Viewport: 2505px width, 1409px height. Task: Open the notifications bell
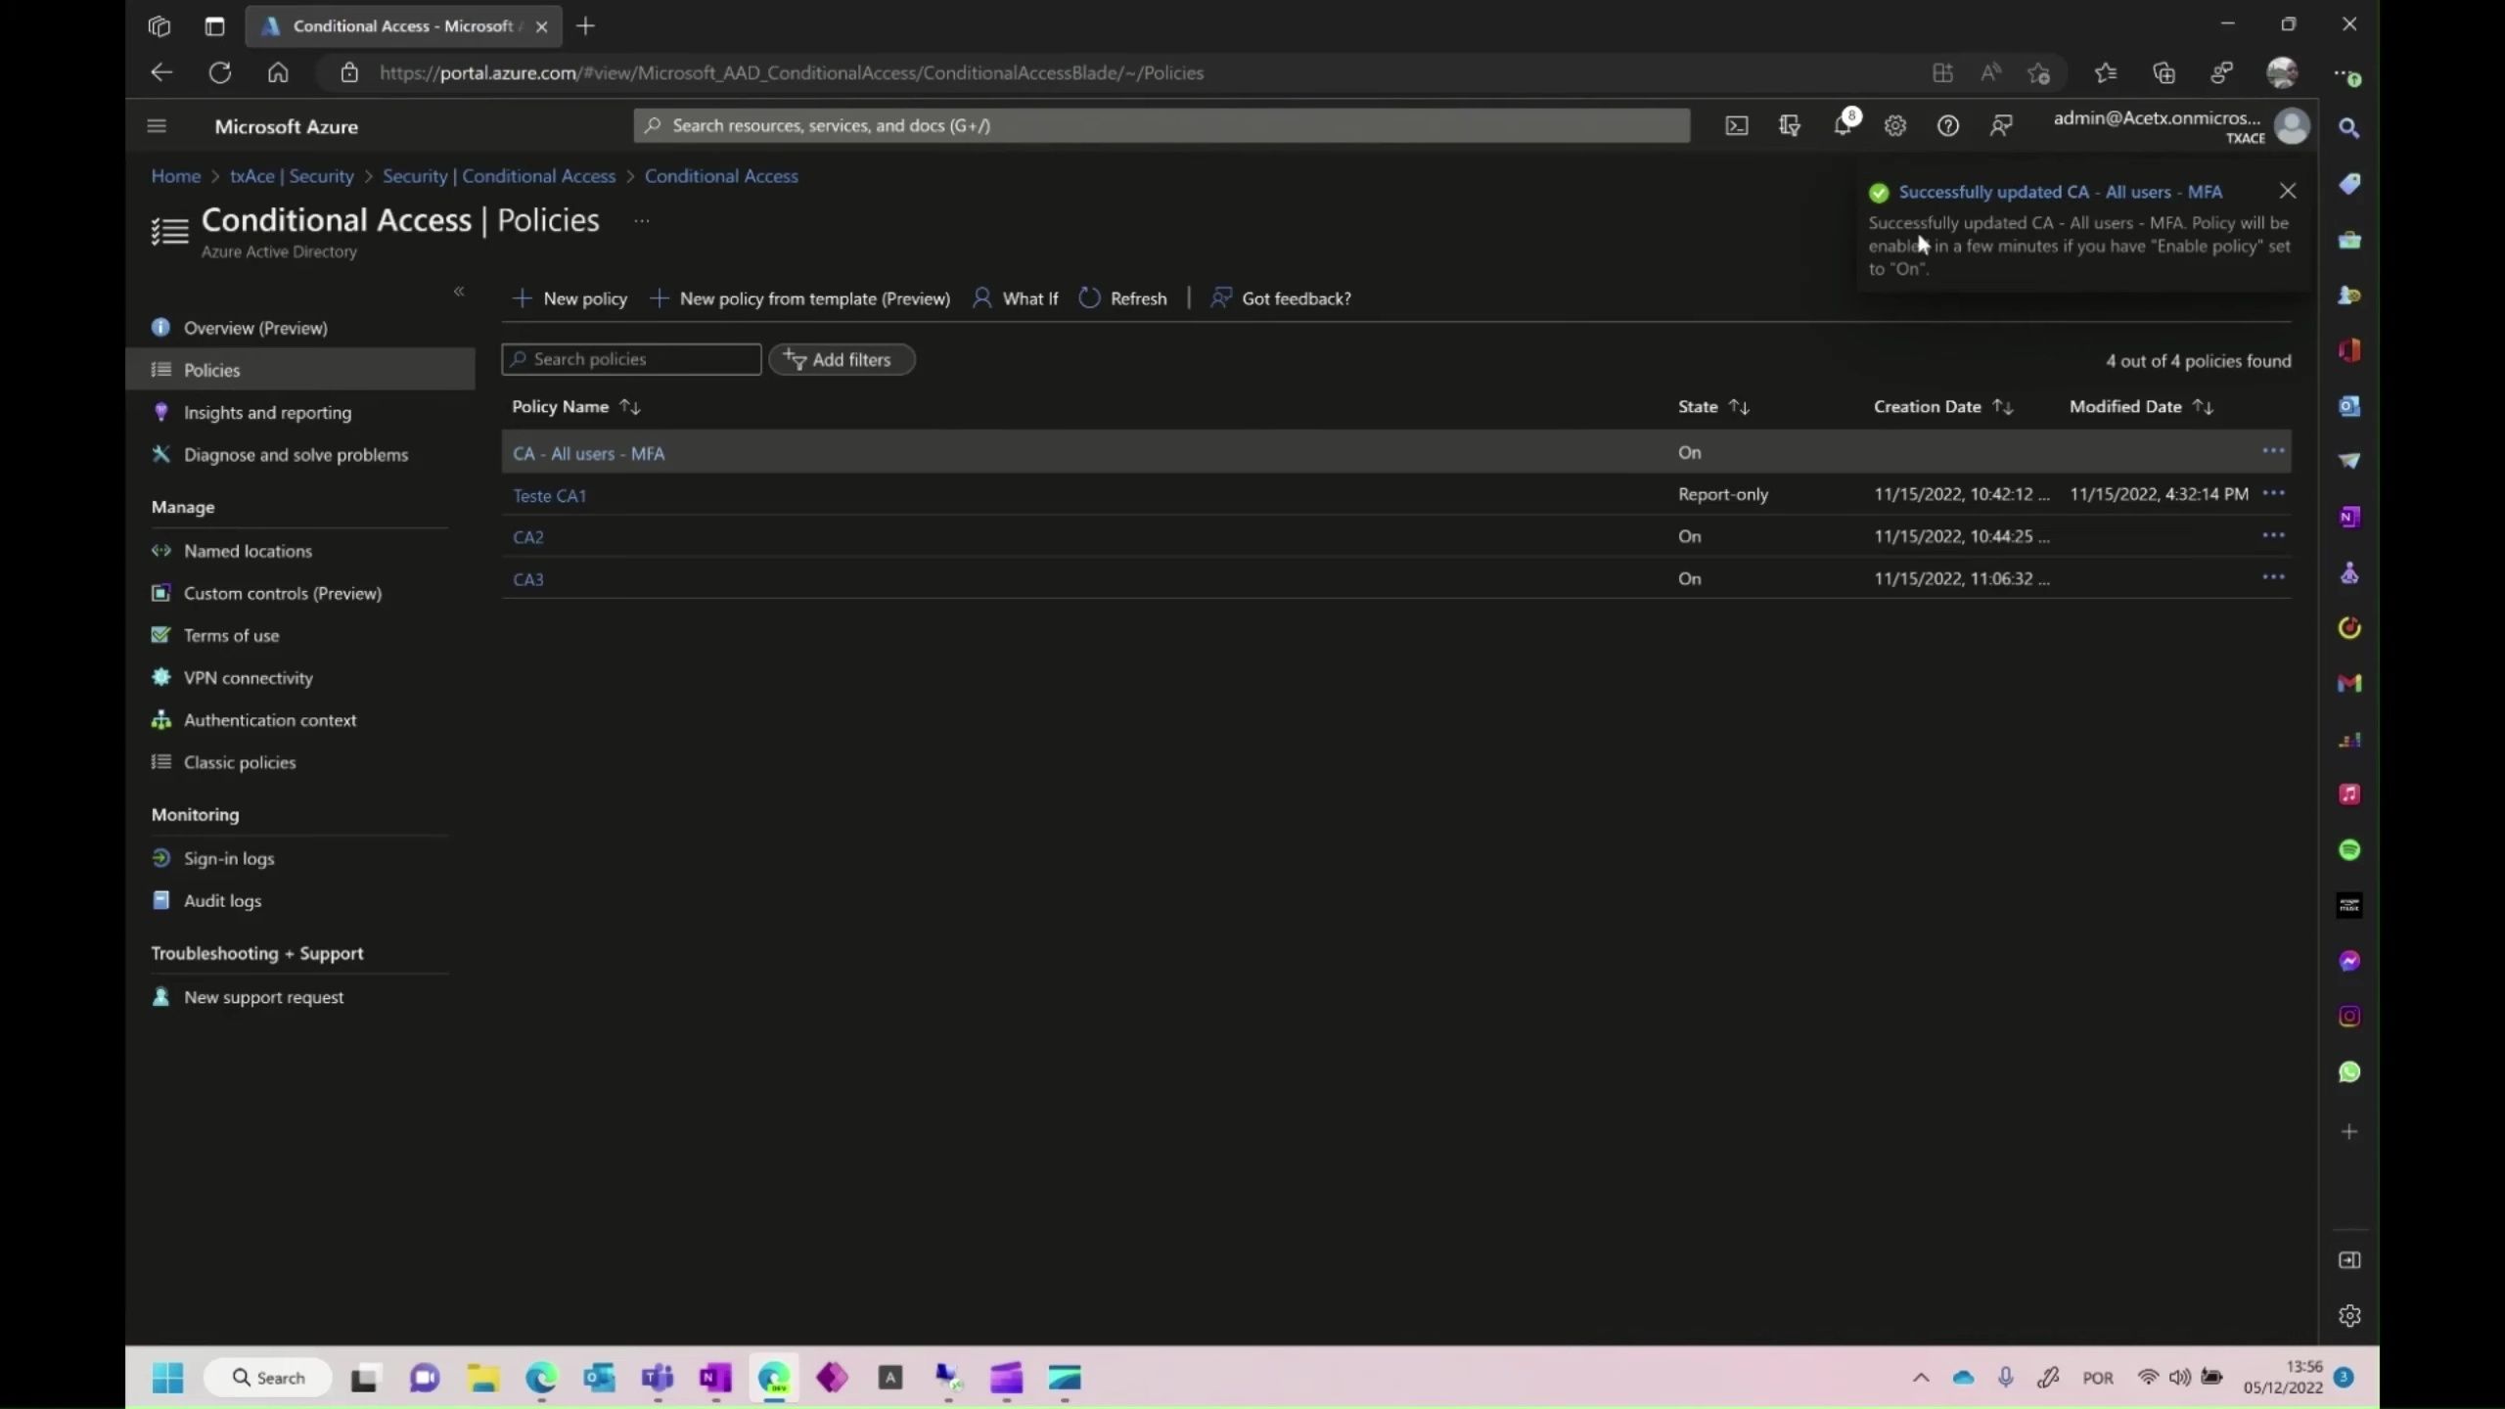tap(1843, 126)
